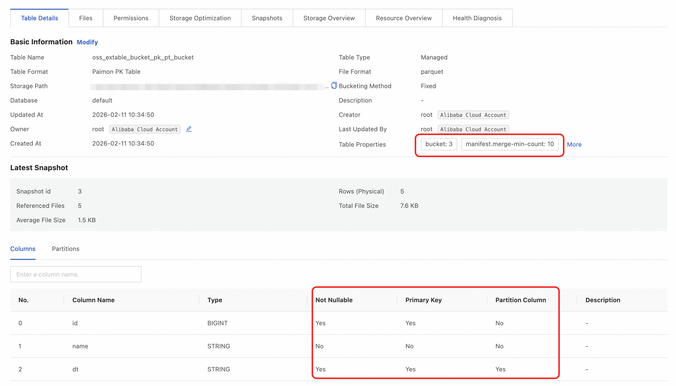Click the 'Referenced Files' label

pos(40,206)
